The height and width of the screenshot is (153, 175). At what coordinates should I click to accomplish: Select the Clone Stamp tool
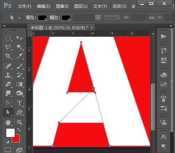click(x=8, y=75)
